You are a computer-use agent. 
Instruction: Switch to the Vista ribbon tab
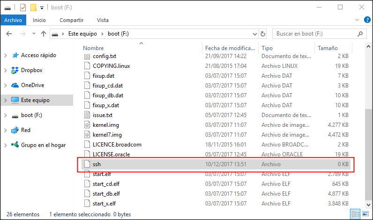tap(103, 20)
